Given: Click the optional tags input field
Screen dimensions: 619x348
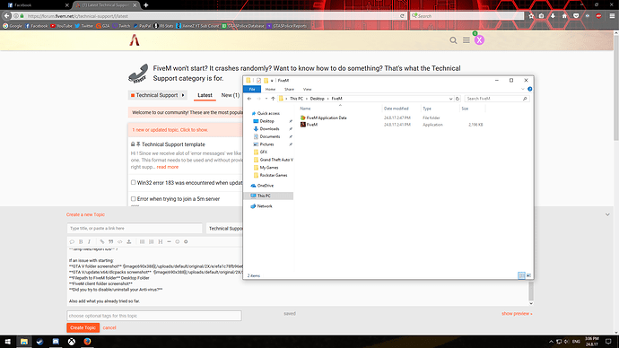Looking at the screenshot, I should [154, 316].
